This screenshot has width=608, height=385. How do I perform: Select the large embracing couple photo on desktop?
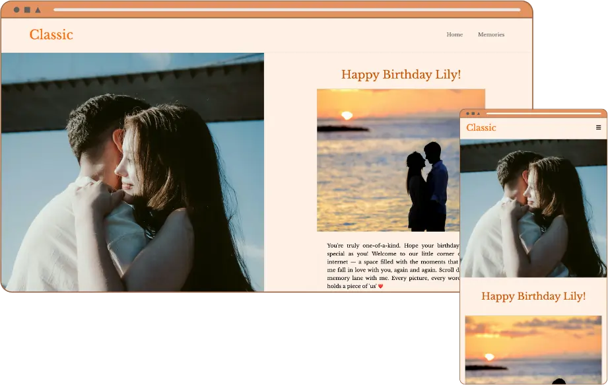coord(132,172)
